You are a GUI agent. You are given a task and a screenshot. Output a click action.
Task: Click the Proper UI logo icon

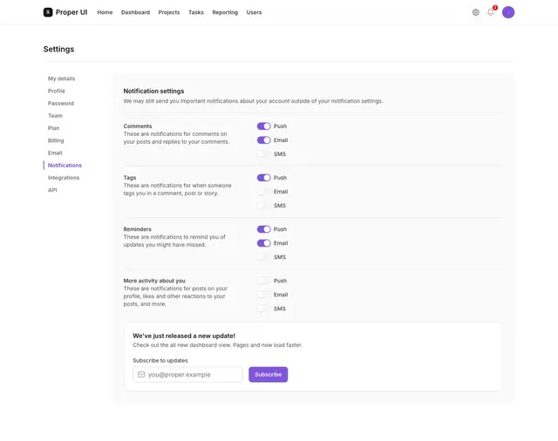point(48,12)
